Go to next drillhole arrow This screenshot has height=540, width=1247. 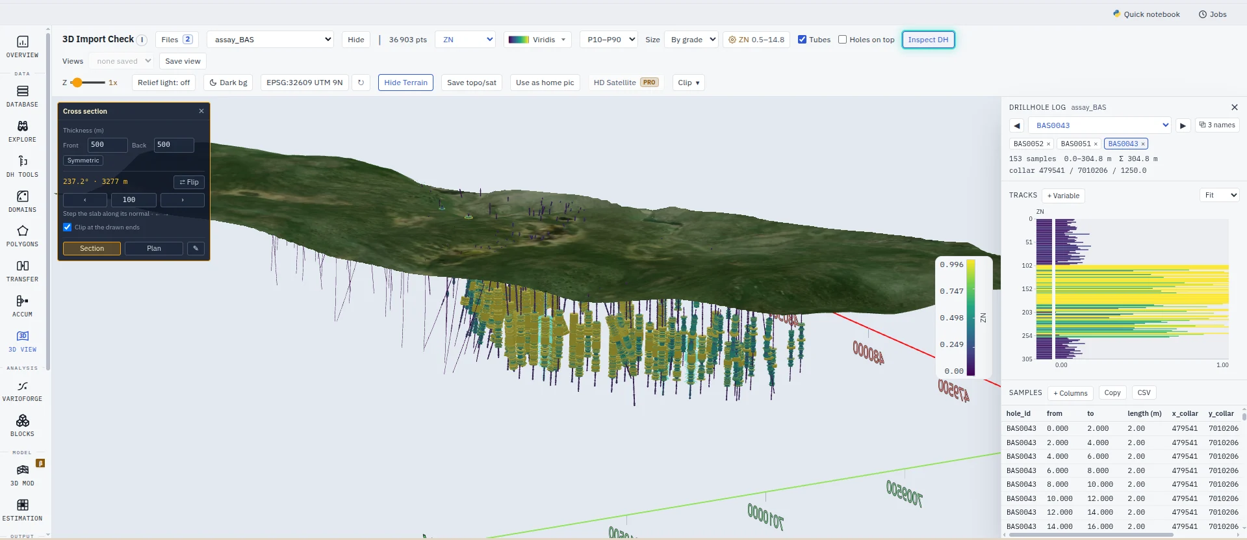click(x=1183, y=125)
